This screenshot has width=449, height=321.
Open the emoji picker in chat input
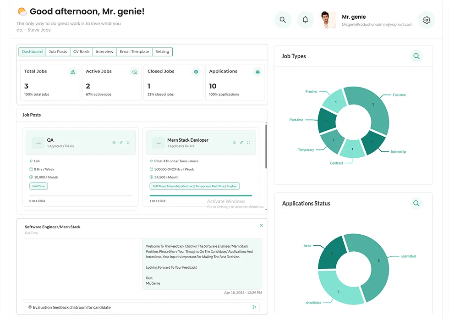click(x=30, y=307)
